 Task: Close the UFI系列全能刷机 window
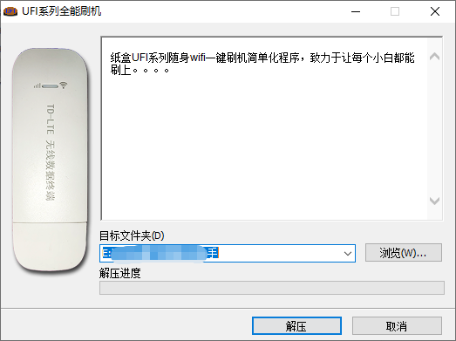point(435,11)
